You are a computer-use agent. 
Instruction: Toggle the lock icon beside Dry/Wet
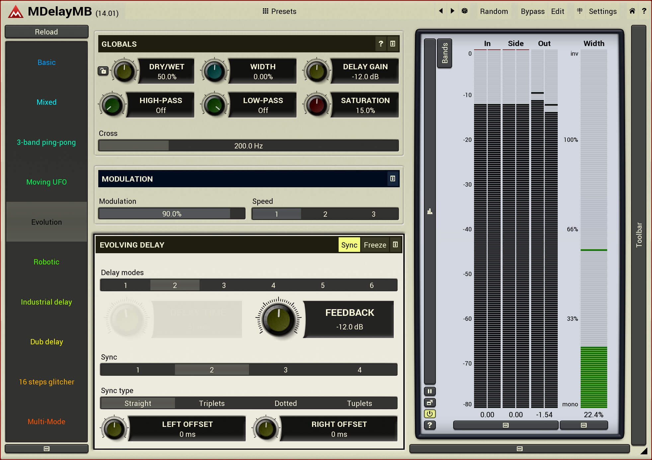103,71
